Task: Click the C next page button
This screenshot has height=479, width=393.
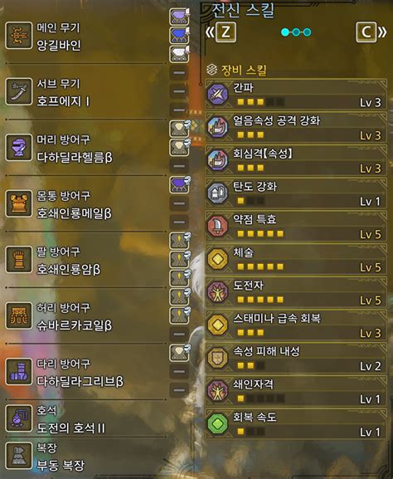Action: click(366, 32)
